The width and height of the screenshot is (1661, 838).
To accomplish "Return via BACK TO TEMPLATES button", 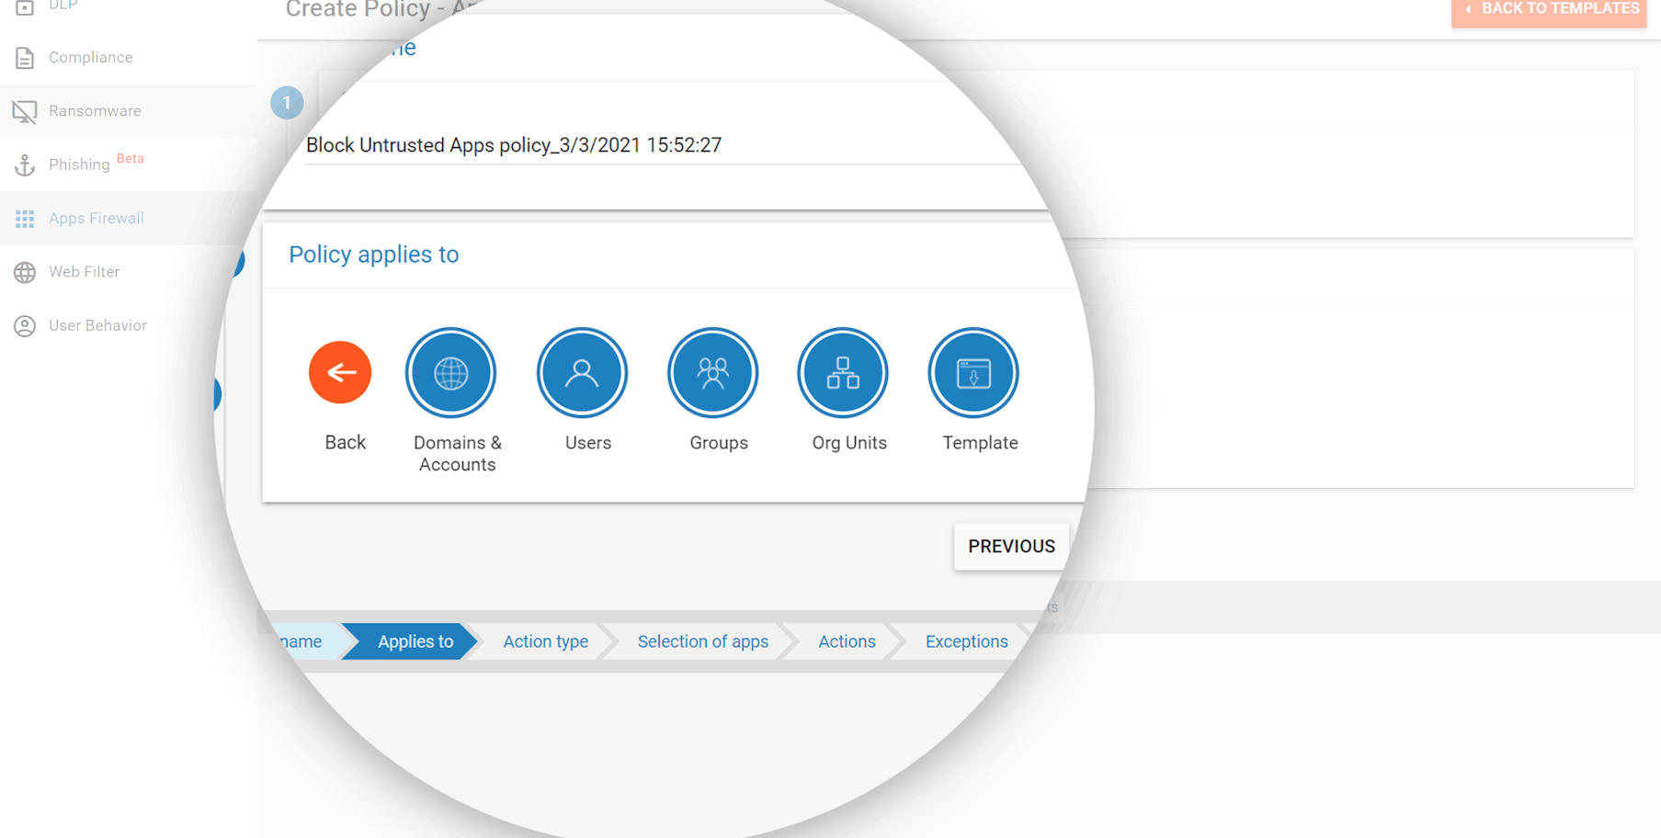I will pyautogui.click(x=1549, y=10).
